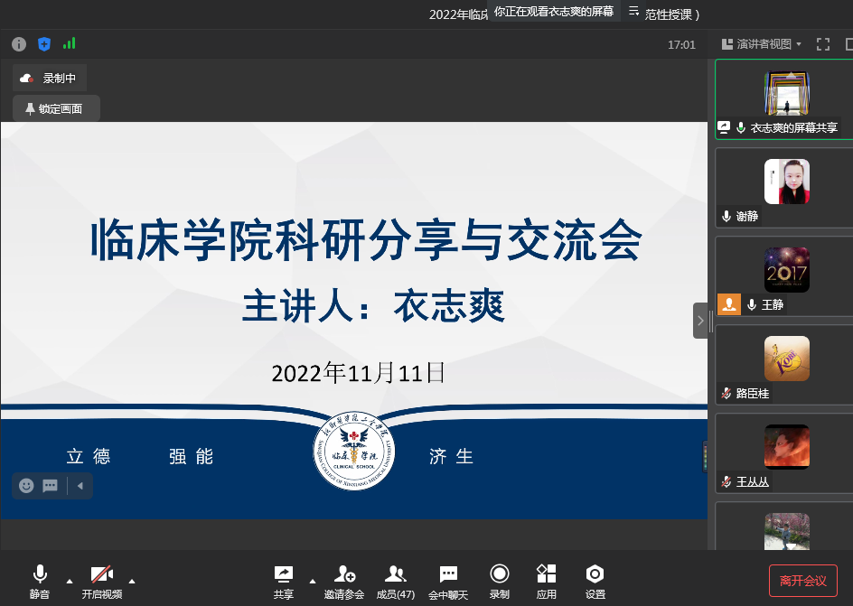The width and height of the screenshot is (853, 606).
Task: Collapse the participant video side panel
Action: (x=700, y=321)
